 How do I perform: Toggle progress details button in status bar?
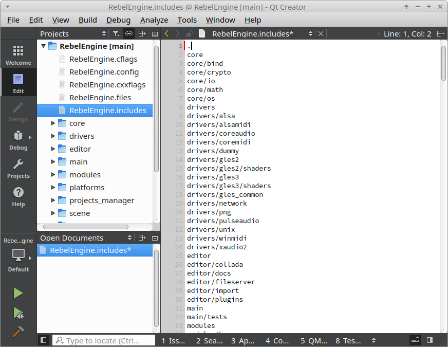415,340
